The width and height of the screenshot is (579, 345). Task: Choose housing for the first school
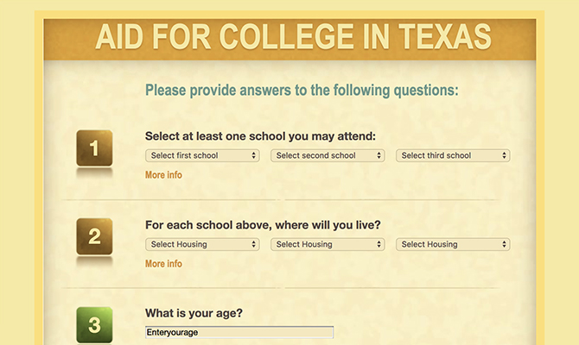(202, 245)
